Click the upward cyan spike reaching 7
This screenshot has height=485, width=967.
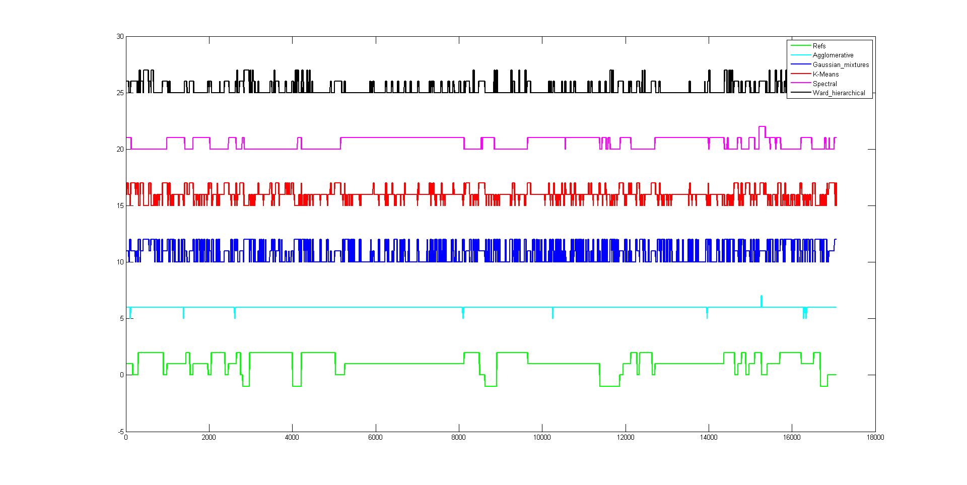(761, 299)
